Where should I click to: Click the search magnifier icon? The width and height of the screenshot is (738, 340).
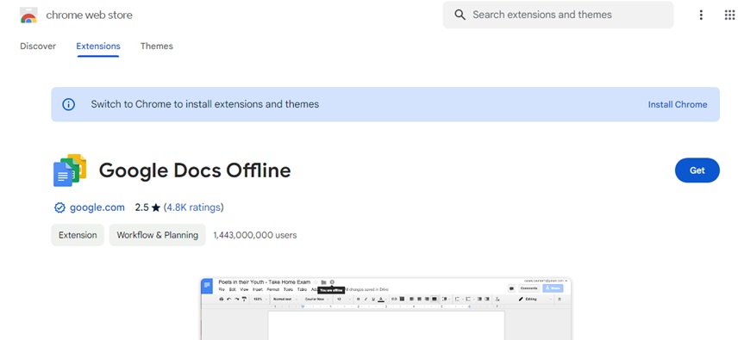click(460, 15)
